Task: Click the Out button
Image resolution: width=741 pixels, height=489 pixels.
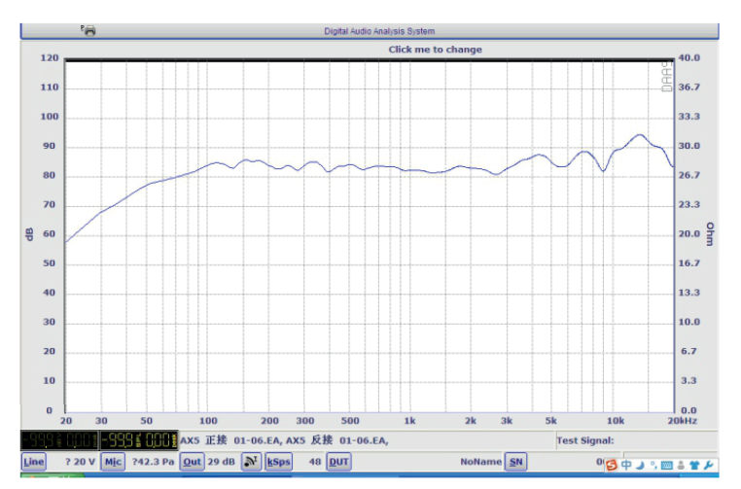Action: pos(192,462)
